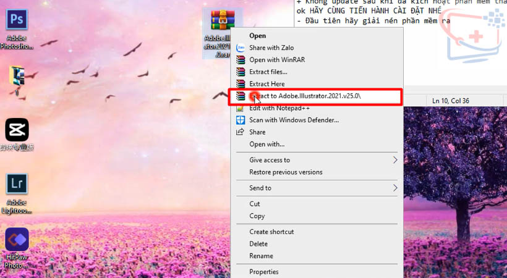
Task: Select the Adobe Illustrator RAR archive file
Action: point(223,33)
